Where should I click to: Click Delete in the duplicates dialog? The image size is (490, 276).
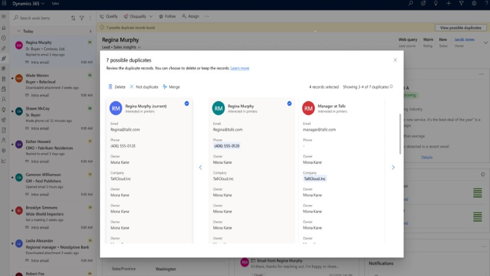tap(117, 87)
